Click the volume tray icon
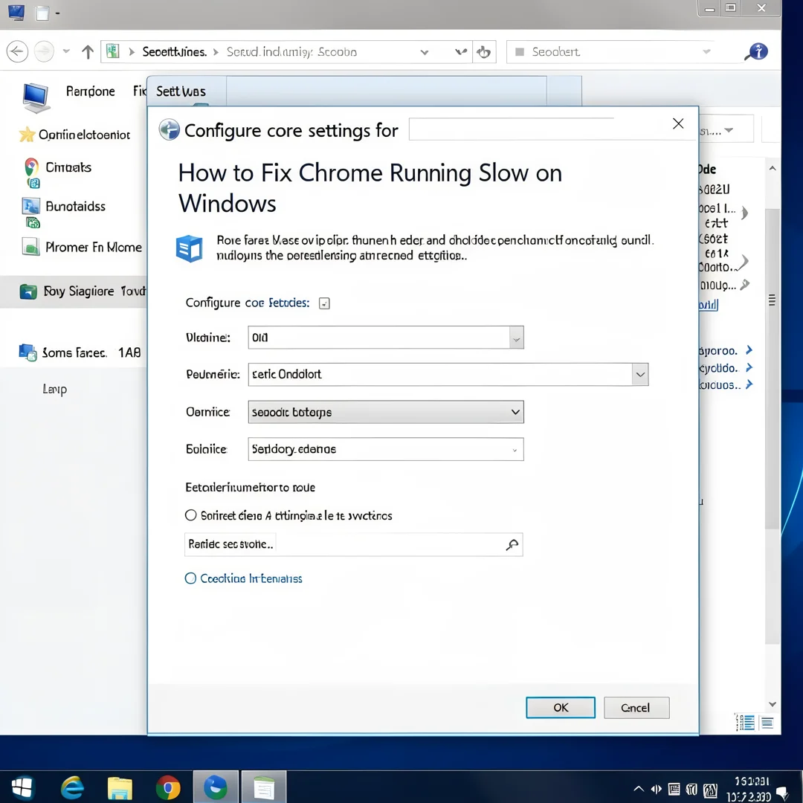Screen dimensions: 803x803 click(656, 789)
